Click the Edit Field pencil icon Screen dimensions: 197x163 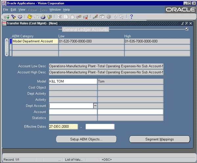point(95,17)
